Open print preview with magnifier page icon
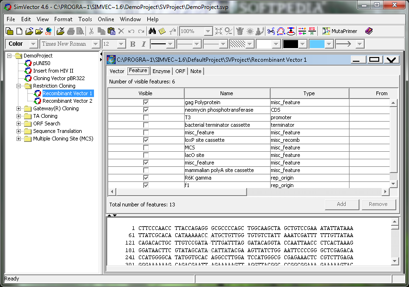Viewport: 409px width, 287px height. pos(80,31)
